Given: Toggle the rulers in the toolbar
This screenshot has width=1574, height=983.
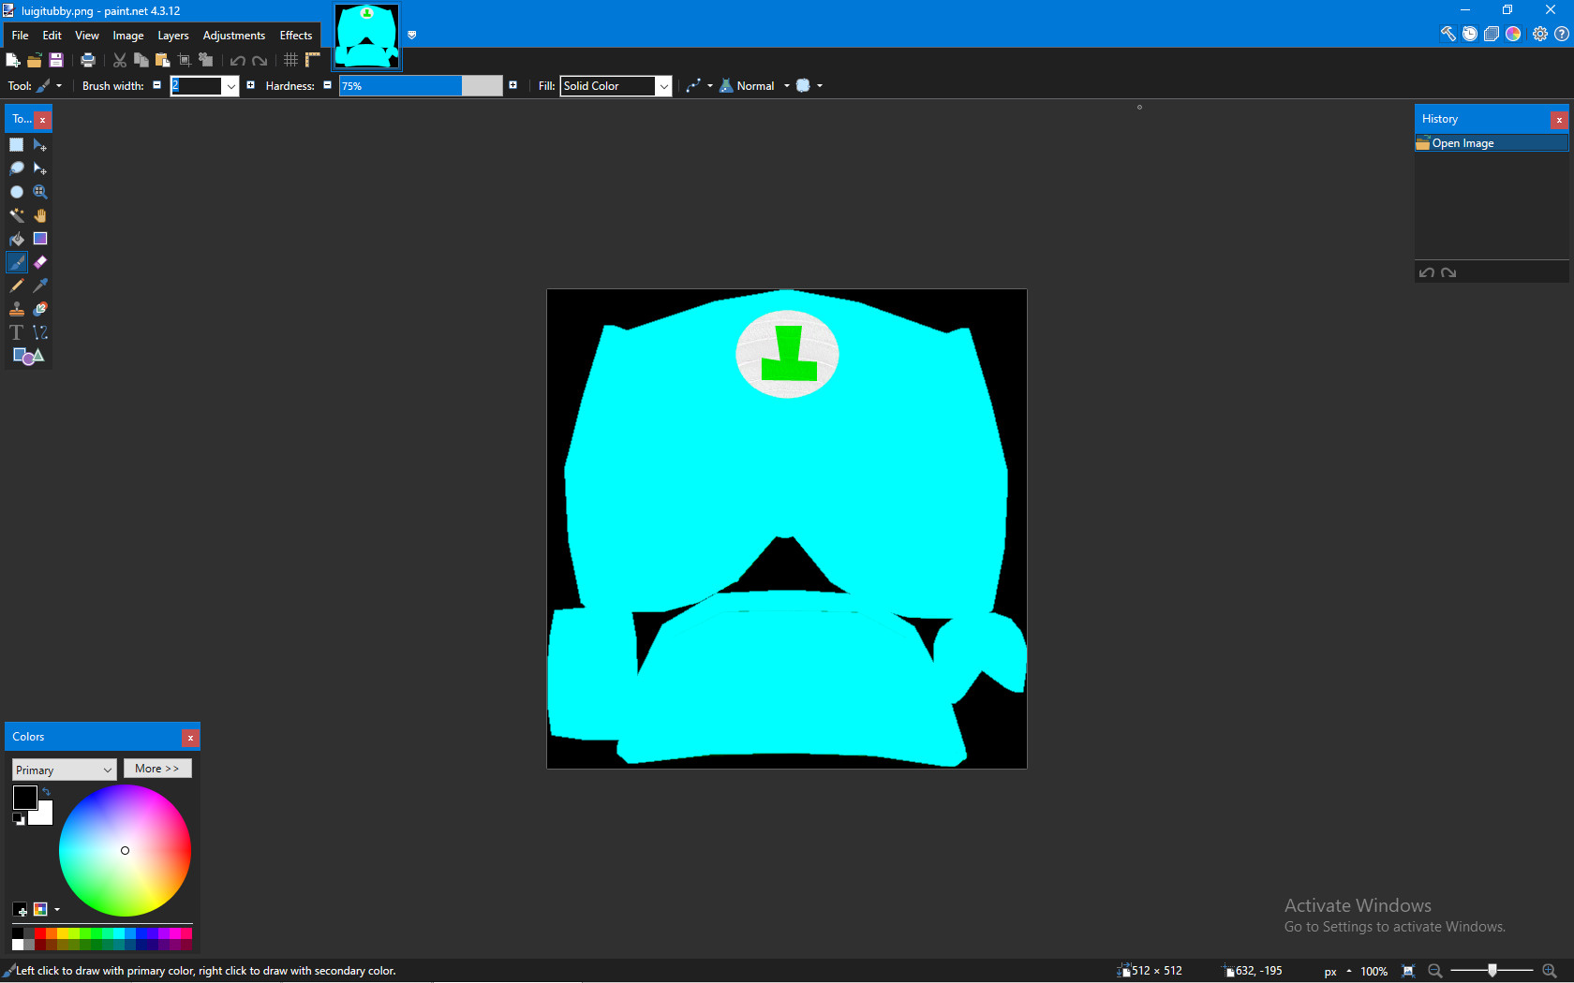Looking at the screenshot, I should click(x=312, y=60).
